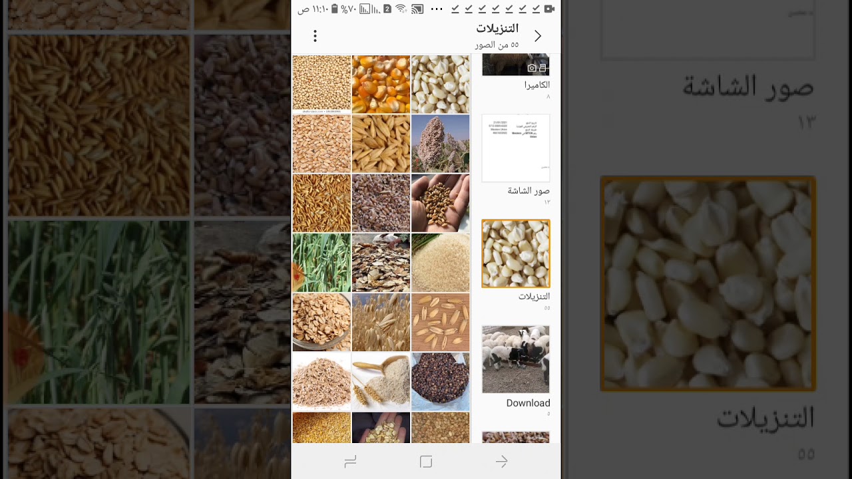
Task: Open the flour with wheat ear photo
Action: coord(381,381)
